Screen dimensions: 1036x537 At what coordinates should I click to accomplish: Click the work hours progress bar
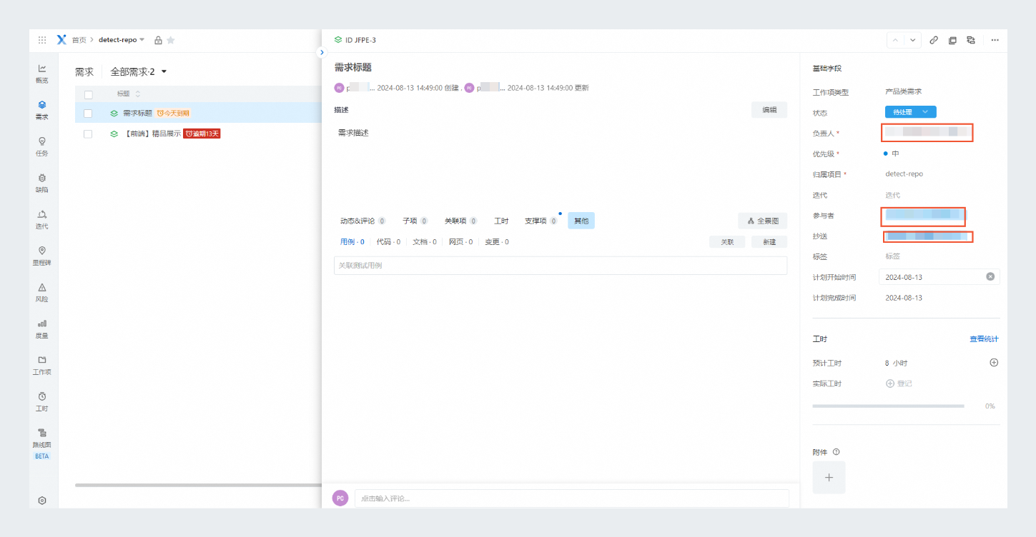click(x=889, y=406)
